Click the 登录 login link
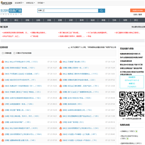The image size is (145, 145). [140, 14]
